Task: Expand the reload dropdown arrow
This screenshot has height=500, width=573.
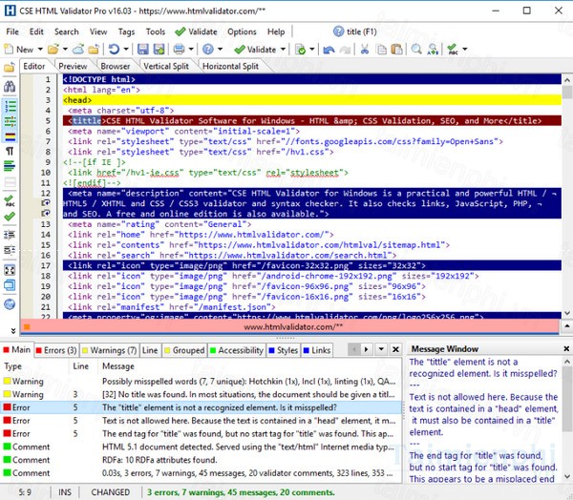Action: point(126,50)
